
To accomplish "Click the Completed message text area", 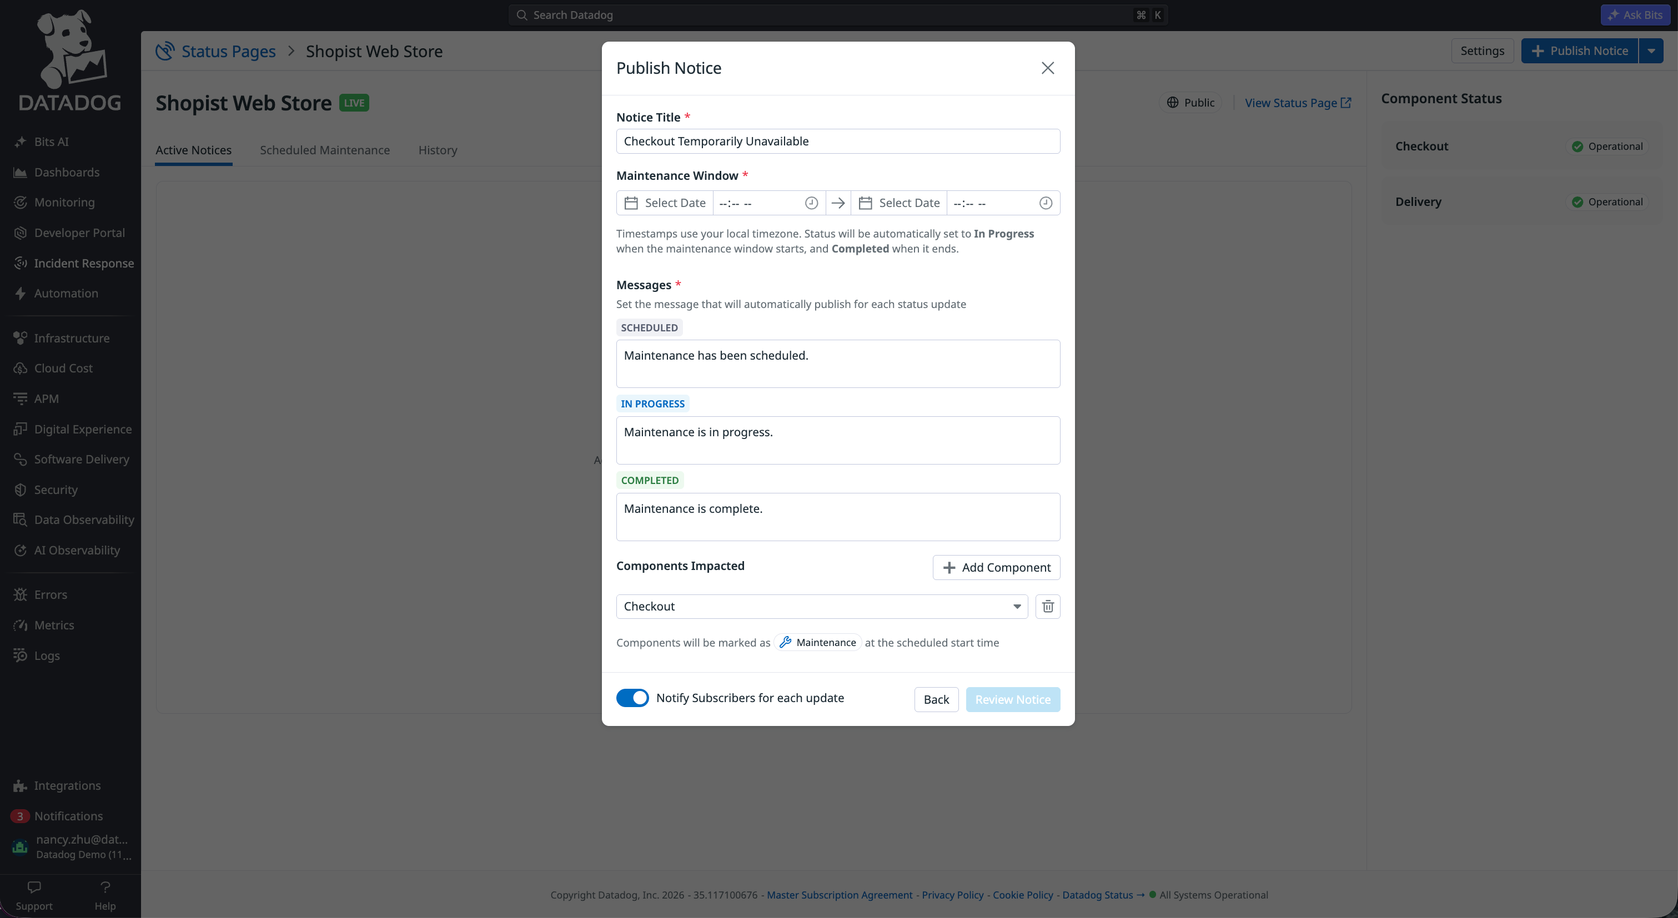I will click(838, 517).
